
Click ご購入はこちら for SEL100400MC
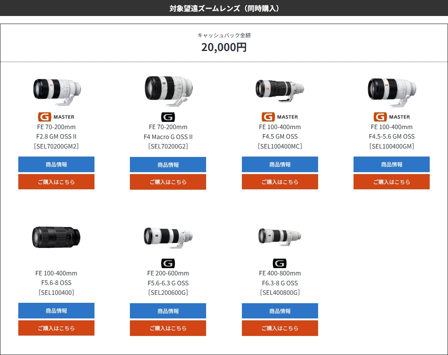[280, 182]
